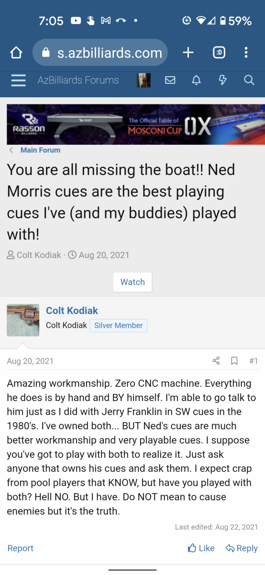Tap the Rasson Mosconi Cup banner ad
This screenshot has height=575, width=265.
[132, 125]
